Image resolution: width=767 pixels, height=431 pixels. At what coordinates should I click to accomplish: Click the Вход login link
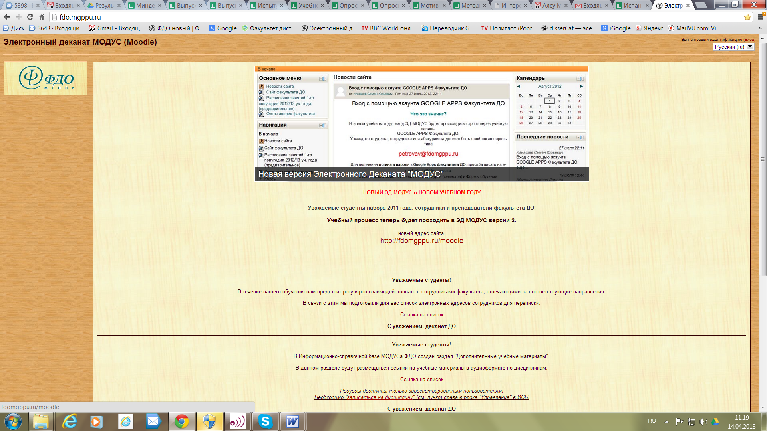749,40
